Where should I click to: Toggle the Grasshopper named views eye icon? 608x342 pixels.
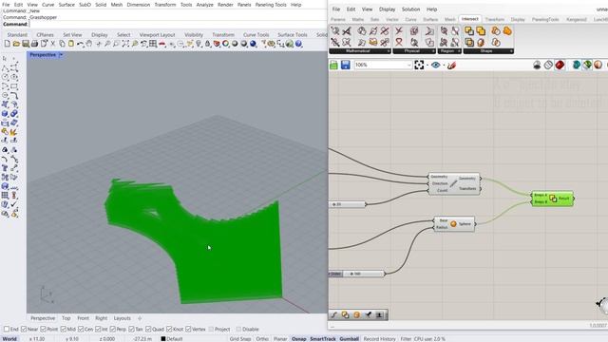coord(435,65)
